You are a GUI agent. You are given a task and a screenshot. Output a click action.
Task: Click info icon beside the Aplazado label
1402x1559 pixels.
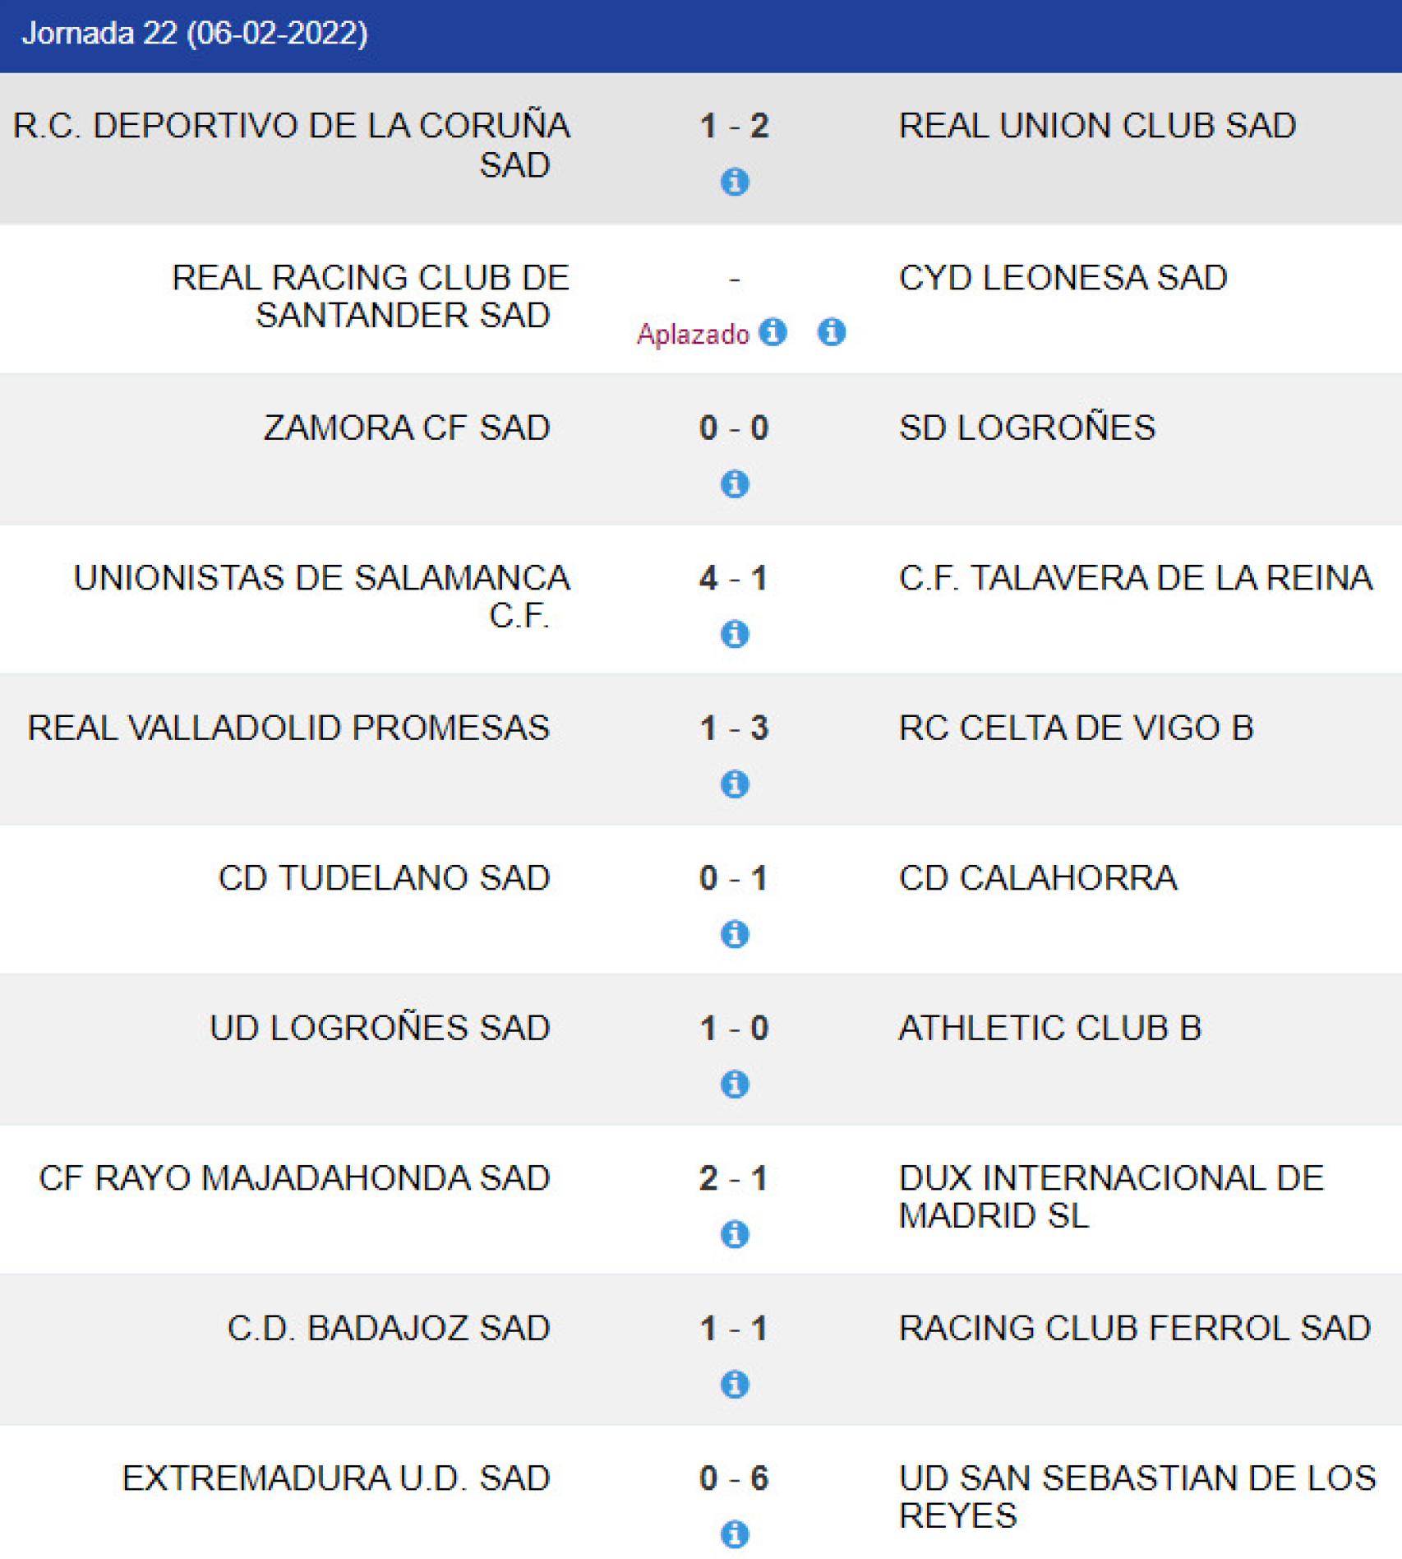click(772, 332)
